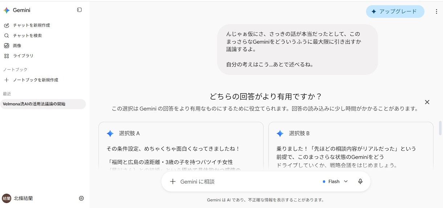This screenshot has width=443, height=208.
Task: Click the disclaimer Gemini は AI であり text
Action: tap(265, 200)
